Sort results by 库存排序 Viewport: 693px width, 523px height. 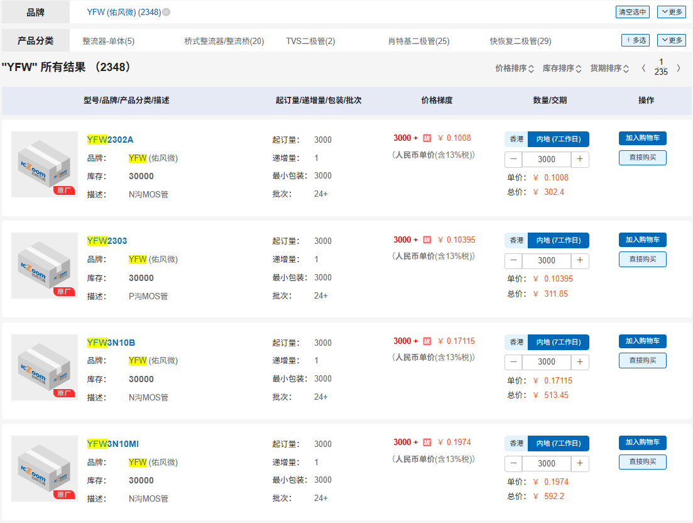click(562, 68)
